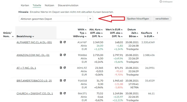The width and height of the screenshot is (187, 102).
Task: Collapse panel with the Einklappen icon
Action: (x=161, y=2)
